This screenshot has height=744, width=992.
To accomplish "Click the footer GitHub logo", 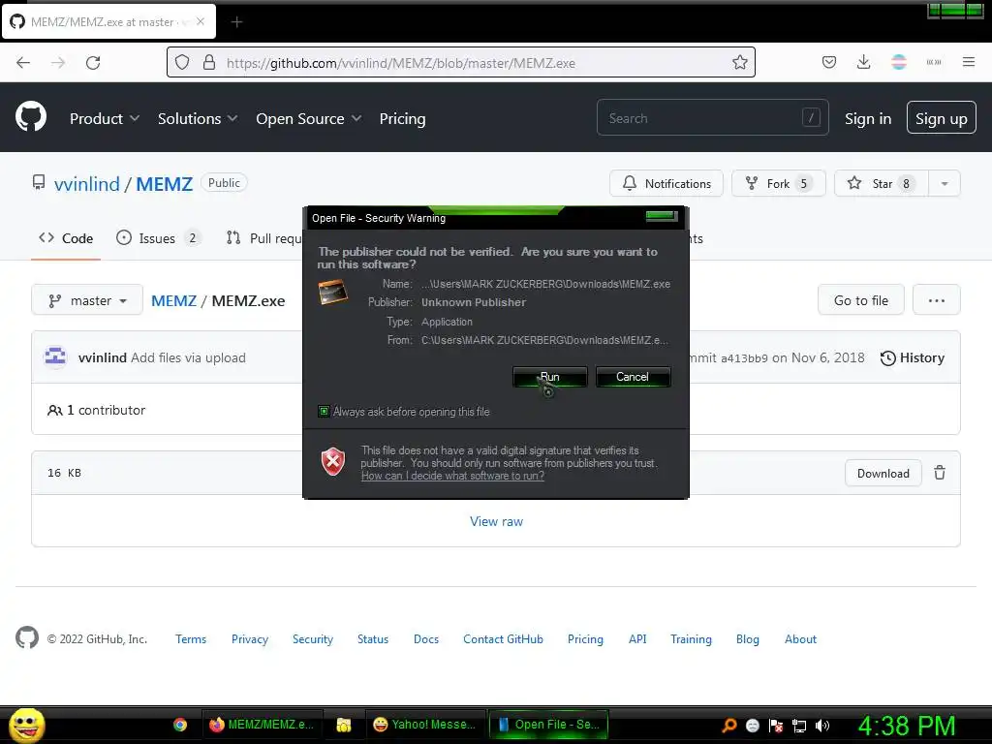I will (x=27, y=637).
